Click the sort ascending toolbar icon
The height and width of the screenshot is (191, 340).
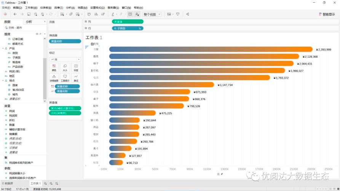(96, 14)
